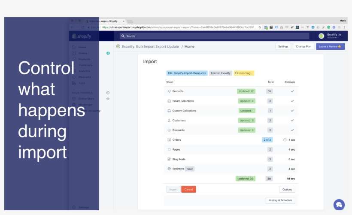Click the Products sheet tag icon
This screenshot has height=215, width=352.
[169, 91]
